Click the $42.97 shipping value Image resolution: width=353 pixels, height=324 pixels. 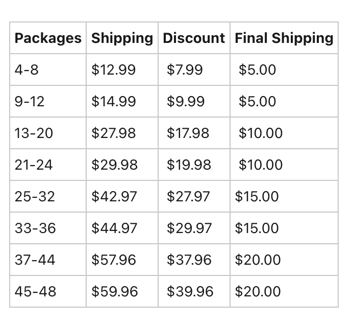[x=114, y=196]
